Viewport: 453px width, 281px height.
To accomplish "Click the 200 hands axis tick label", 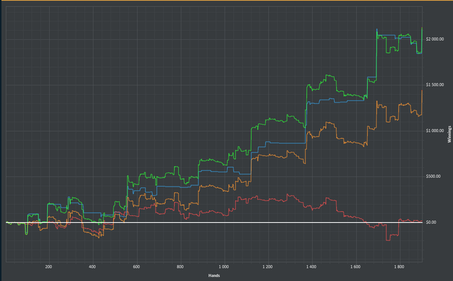I will (49, 267).
